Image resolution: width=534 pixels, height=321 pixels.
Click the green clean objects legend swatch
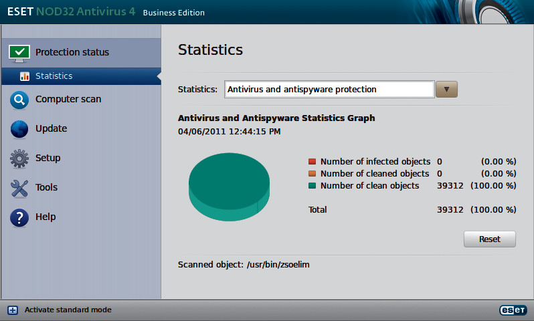(x=312, y=185)
